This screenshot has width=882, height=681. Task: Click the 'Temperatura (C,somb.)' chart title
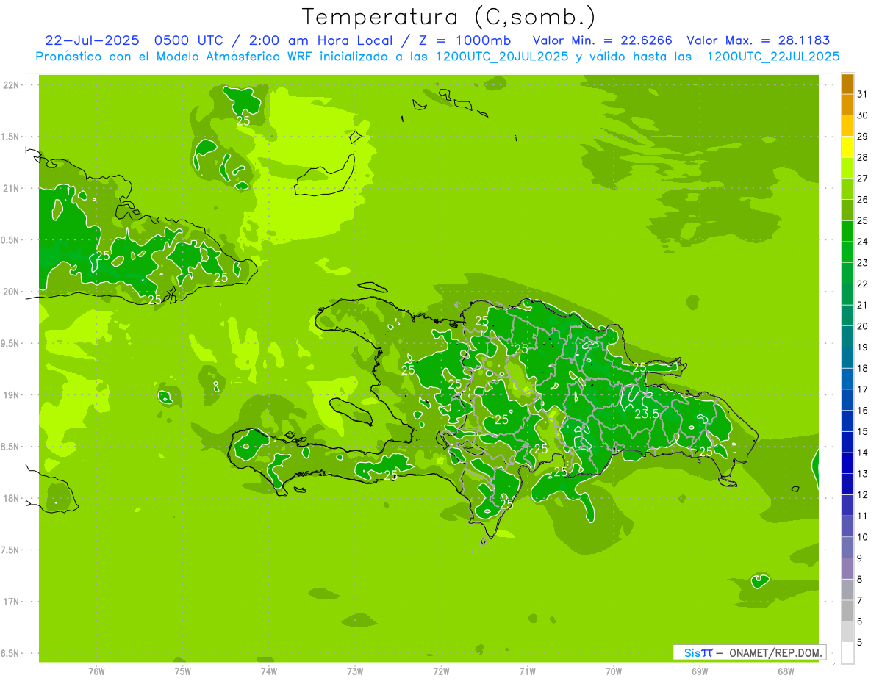pos(448,17)
